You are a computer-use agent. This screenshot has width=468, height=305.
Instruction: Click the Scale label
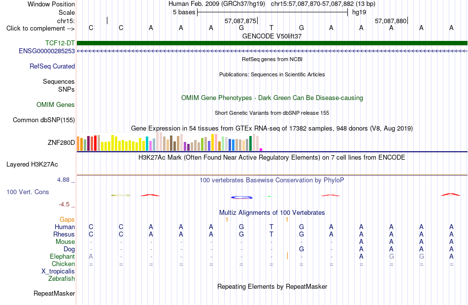click(67, 12)
